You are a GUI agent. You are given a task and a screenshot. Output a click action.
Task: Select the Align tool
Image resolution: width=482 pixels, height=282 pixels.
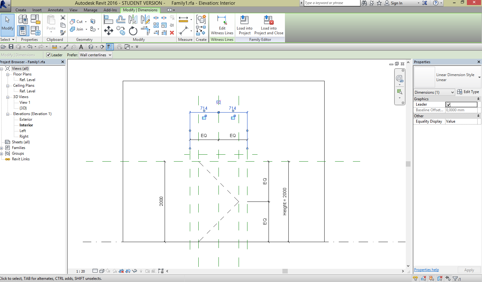[109, 19]
